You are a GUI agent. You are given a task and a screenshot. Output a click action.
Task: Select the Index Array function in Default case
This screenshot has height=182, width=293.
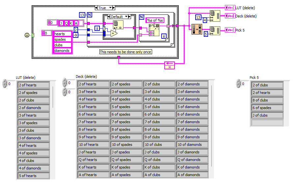point(118,25)
